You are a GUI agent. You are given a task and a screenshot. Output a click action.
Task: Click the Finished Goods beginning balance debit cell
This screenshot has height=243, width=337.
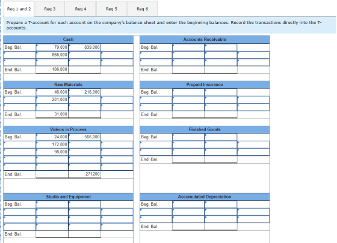(188, 137)
